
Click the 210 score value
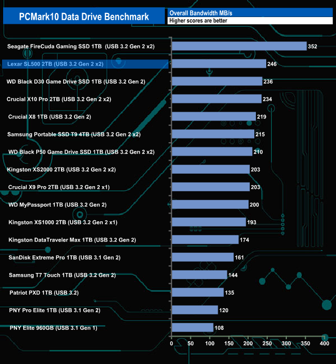point(258,152)
